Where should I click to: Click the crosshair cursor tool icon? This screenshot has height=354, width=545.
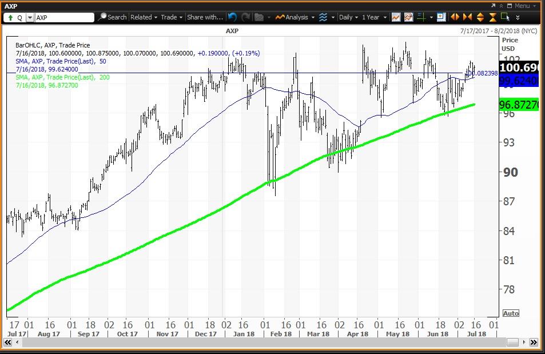coord(423,18)
